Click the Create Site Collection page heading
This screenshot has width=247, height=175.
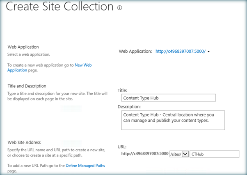(60, 7)
